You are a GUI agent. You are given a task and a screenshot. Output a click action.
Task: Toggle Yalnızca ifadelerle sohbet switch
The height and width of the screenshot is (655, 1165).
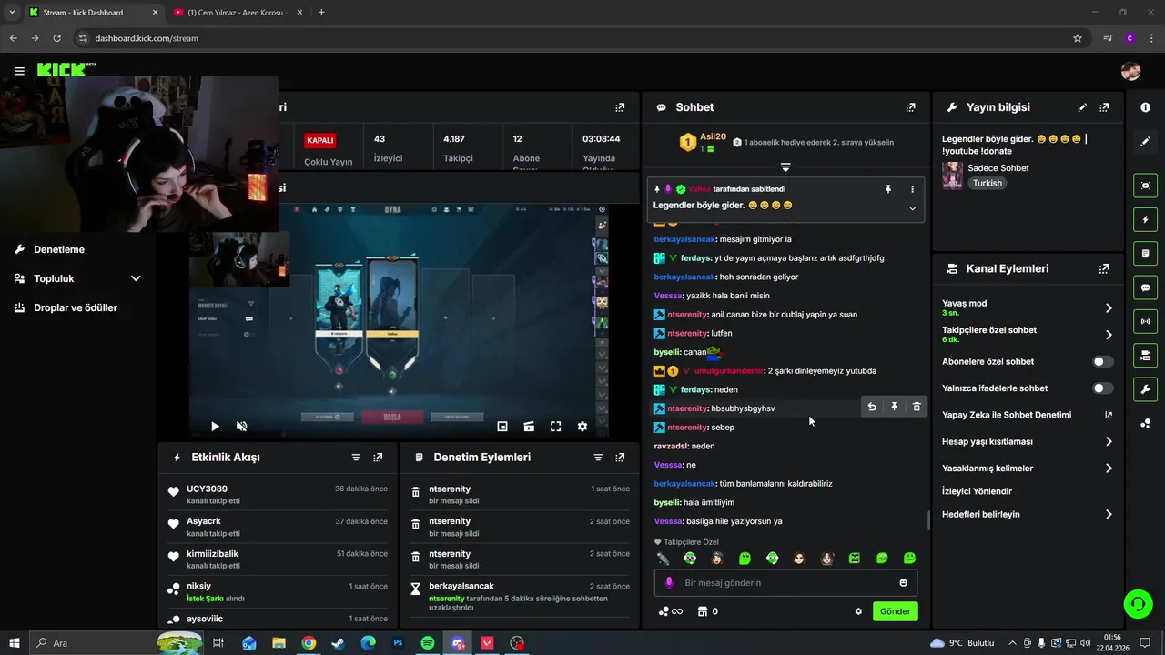[1102, 388]
